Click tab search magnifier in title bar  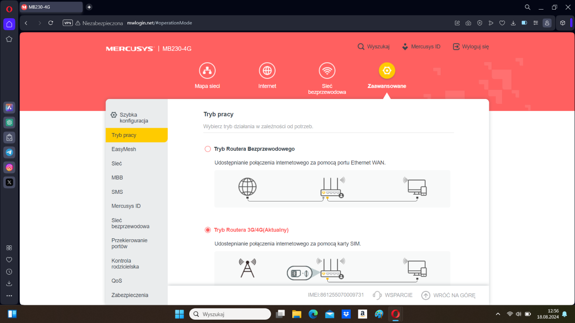tap(528, 7)
